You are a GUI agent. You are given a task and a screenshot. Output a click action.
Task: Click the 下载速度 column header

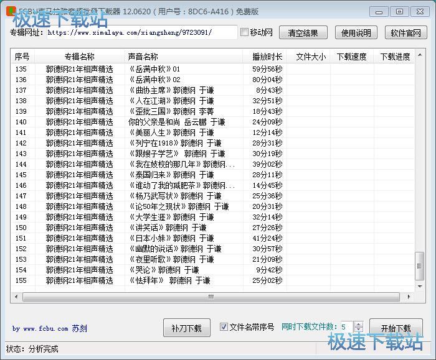[352, 57]
